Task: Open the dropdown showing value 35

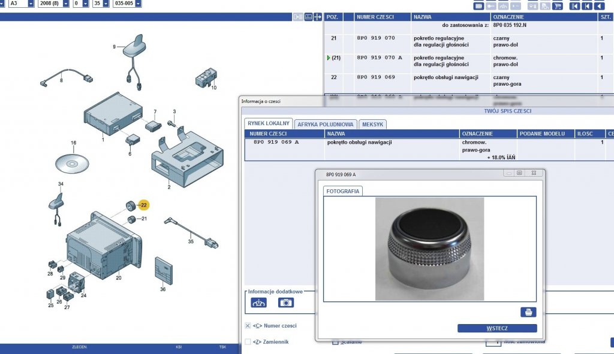Action: (x=106, y=4)
